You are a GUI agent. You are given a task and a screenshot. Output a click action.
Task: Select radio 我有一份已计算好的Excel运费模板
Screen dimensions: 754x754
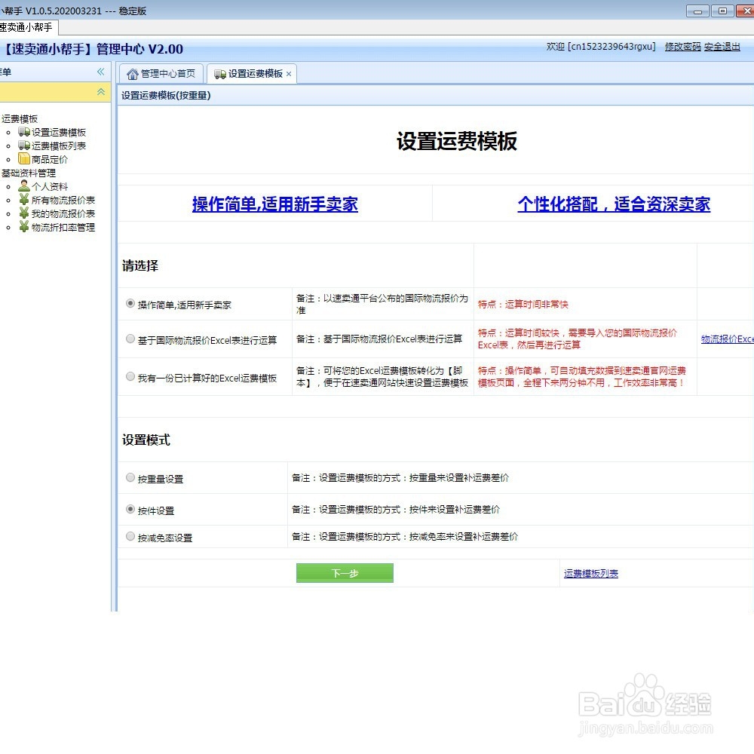[x=130, y=376]
